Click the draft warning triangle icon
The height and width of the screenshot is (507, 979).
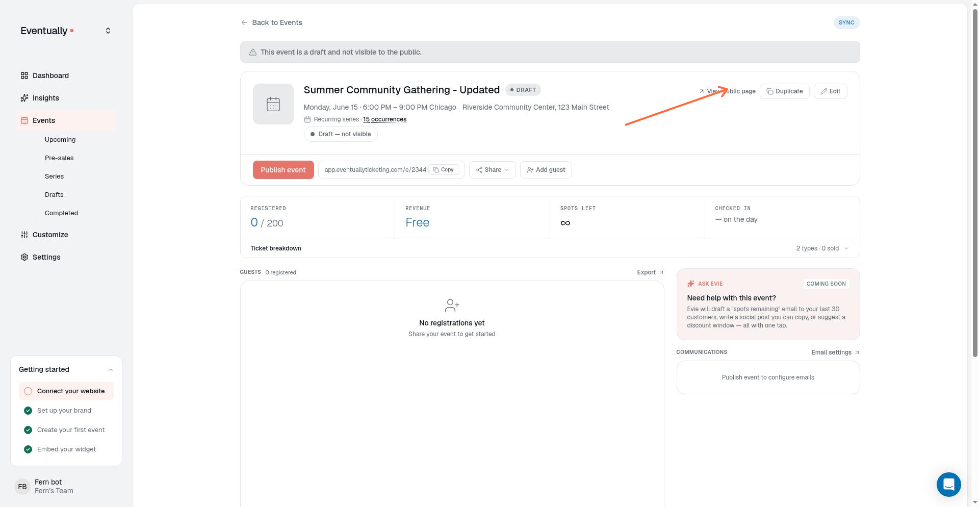click(252, 52)
